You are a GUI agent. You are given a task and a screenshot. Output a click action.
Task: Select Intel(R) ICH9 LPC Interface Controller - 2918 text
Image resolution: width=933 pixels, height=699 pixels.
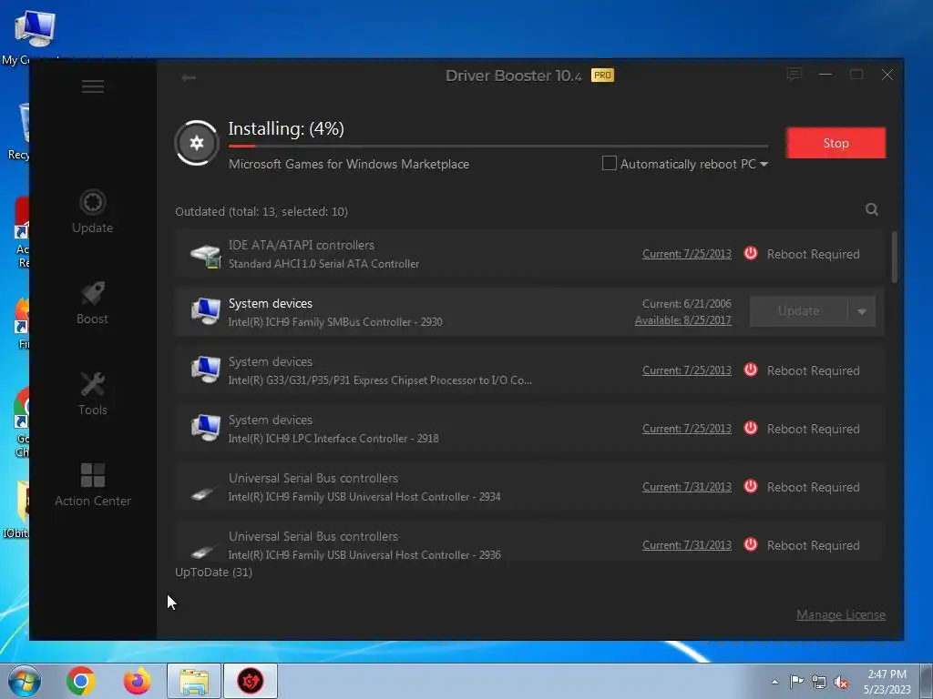point(333,439)
